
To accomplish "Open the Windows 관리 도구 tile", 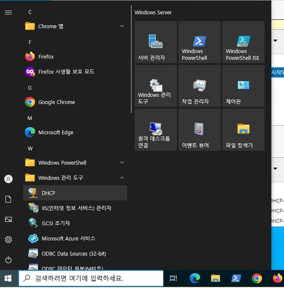I will pos(156,86).
